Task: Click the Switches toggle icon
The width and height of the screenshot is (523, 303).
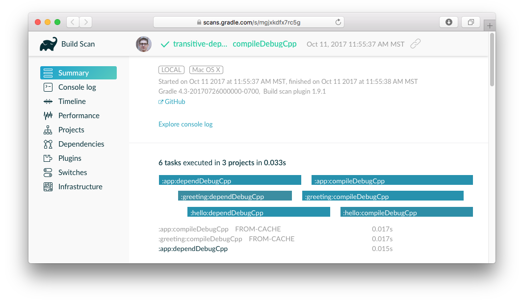Action: (x=48, y=172)
